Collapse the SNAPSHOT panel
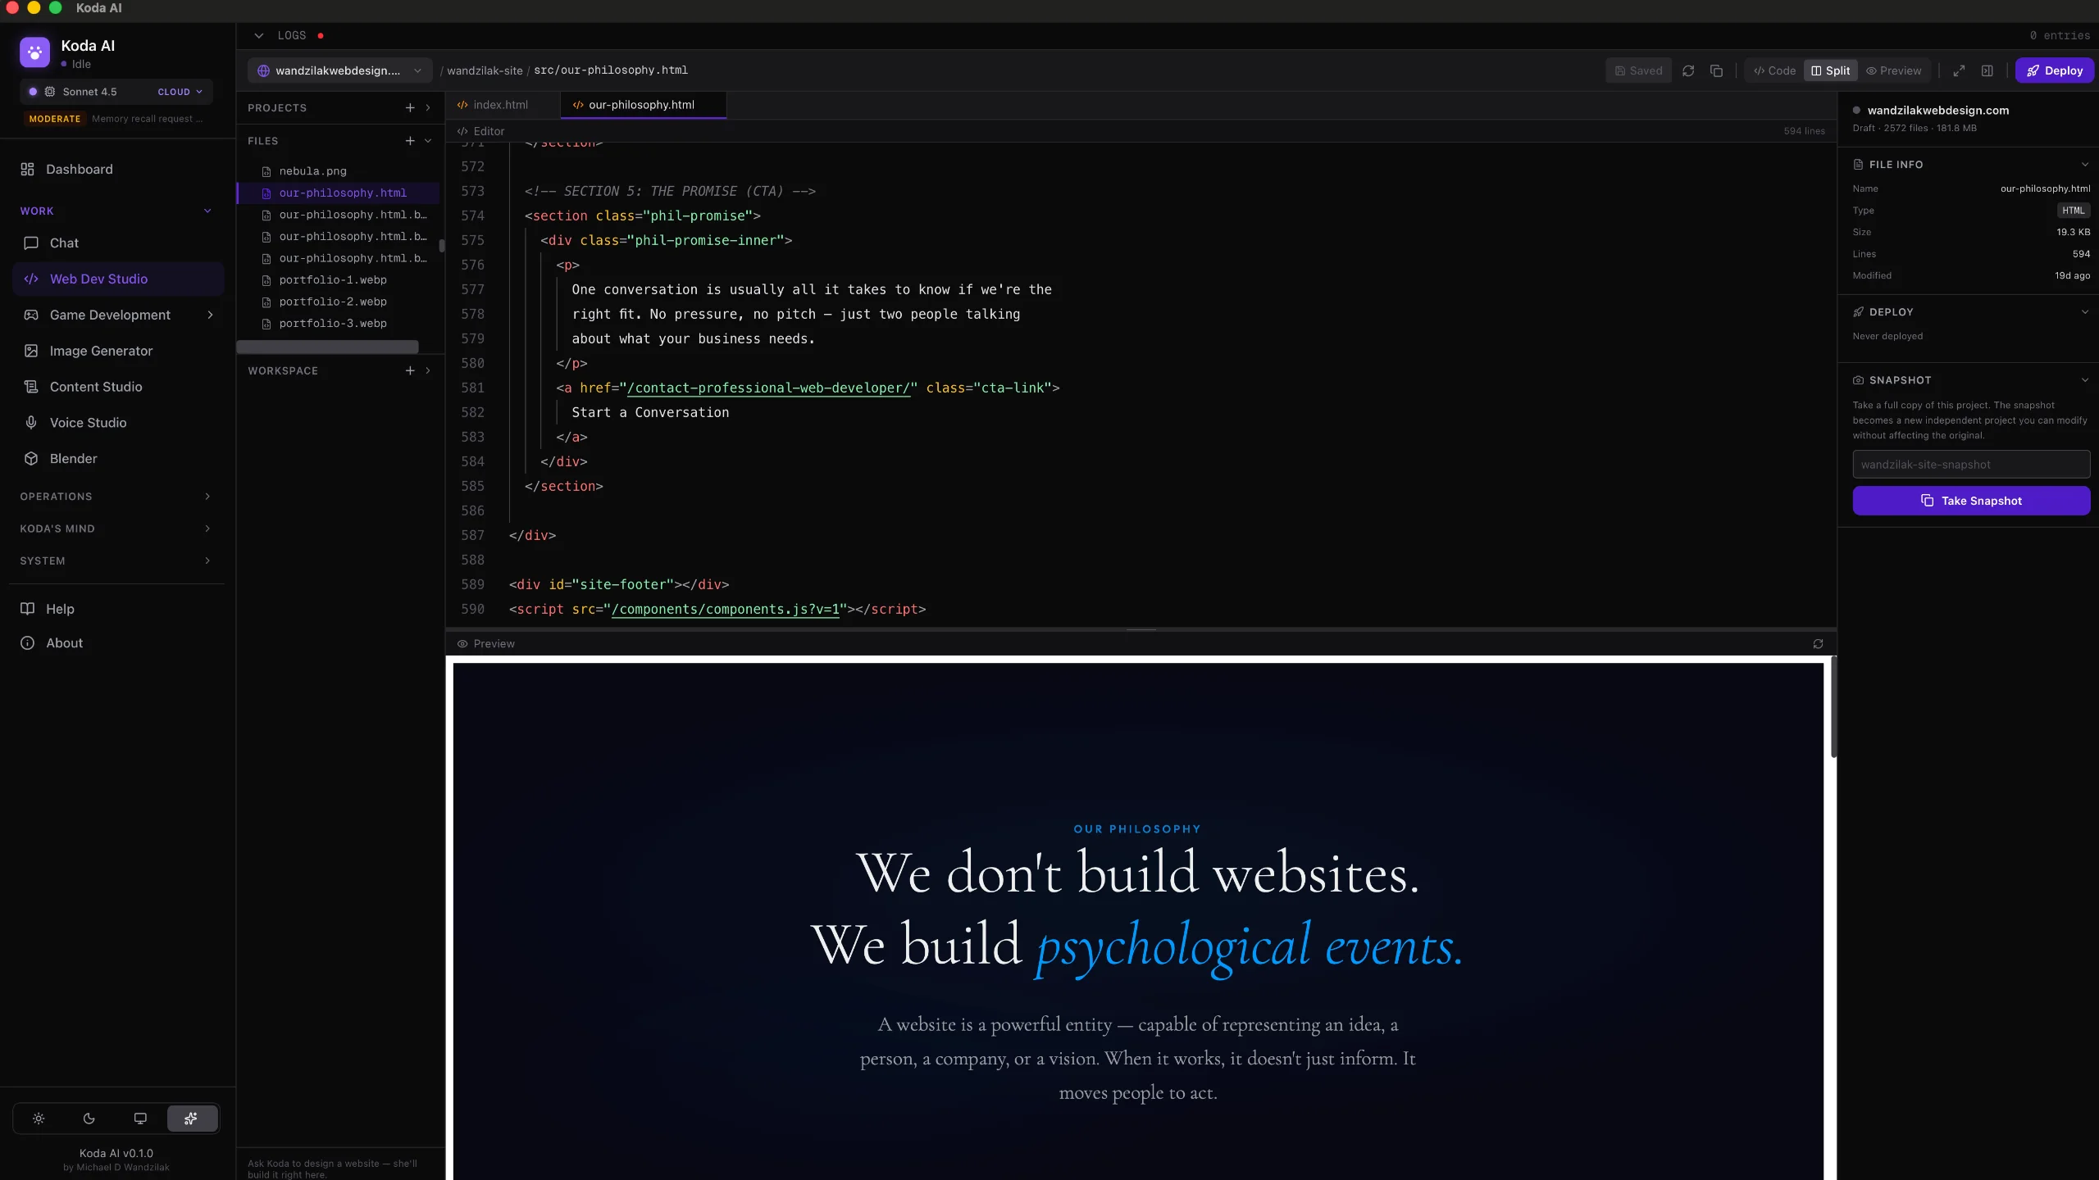2099x1180 pixels. [x=2084, y=379]
